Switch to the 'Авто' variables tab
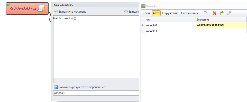The width and height of the screenshot is (247, 102). [156, 13]
